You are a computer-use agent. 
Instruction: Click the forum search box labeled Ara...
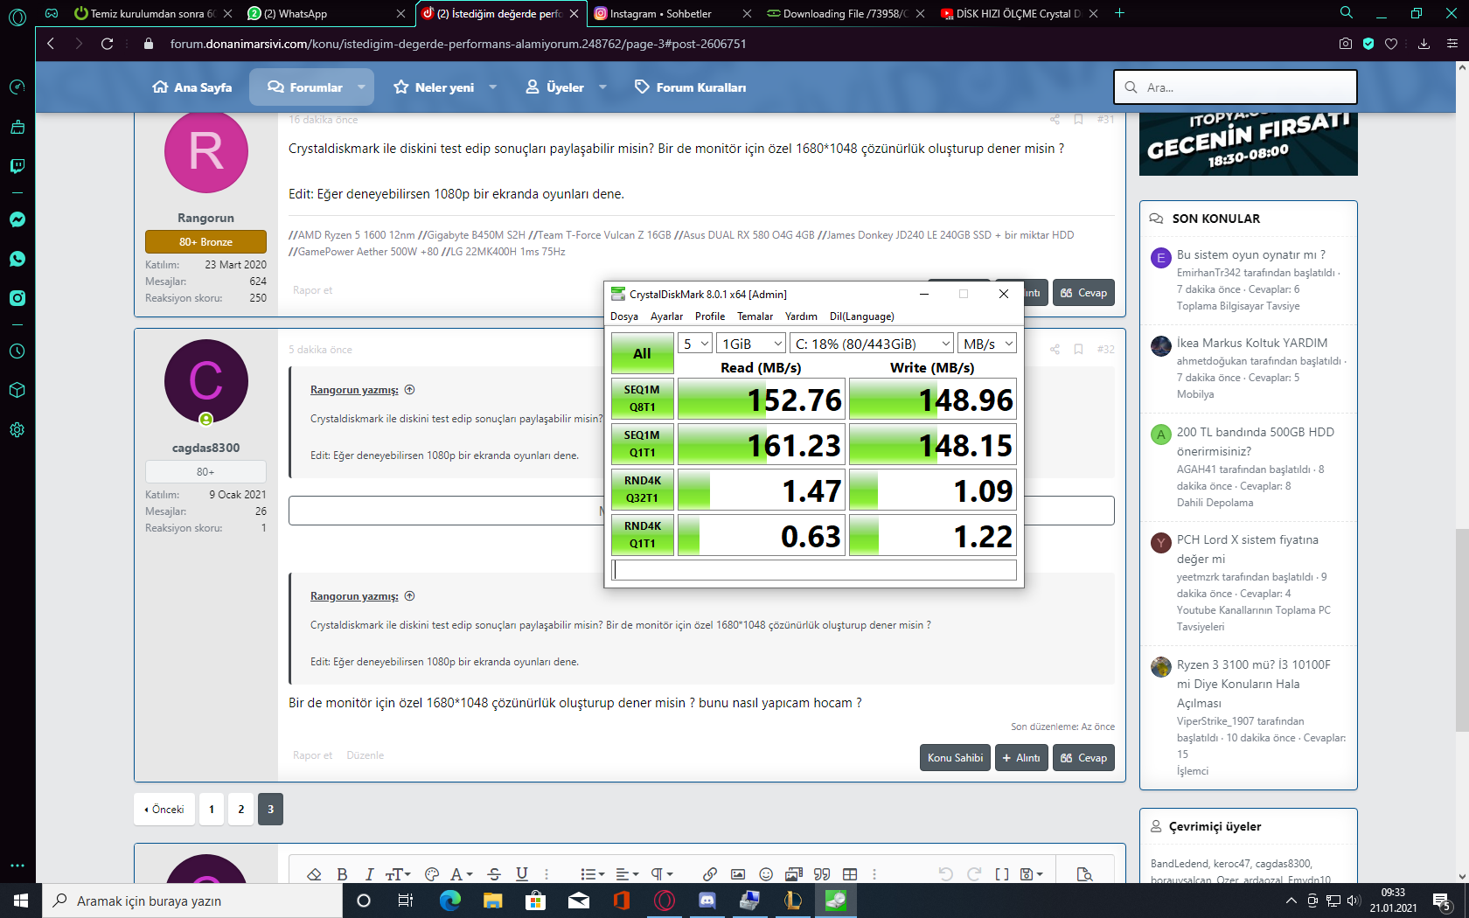click(x=1236, y=87)
